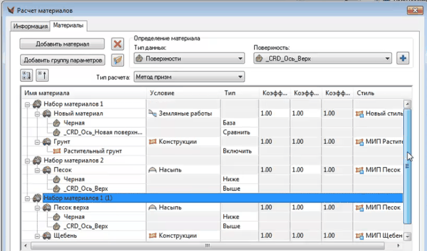This screenshot has width=427, height=251.
Task: Click the expand all tree icon
Action: click(x=26, y=76)
